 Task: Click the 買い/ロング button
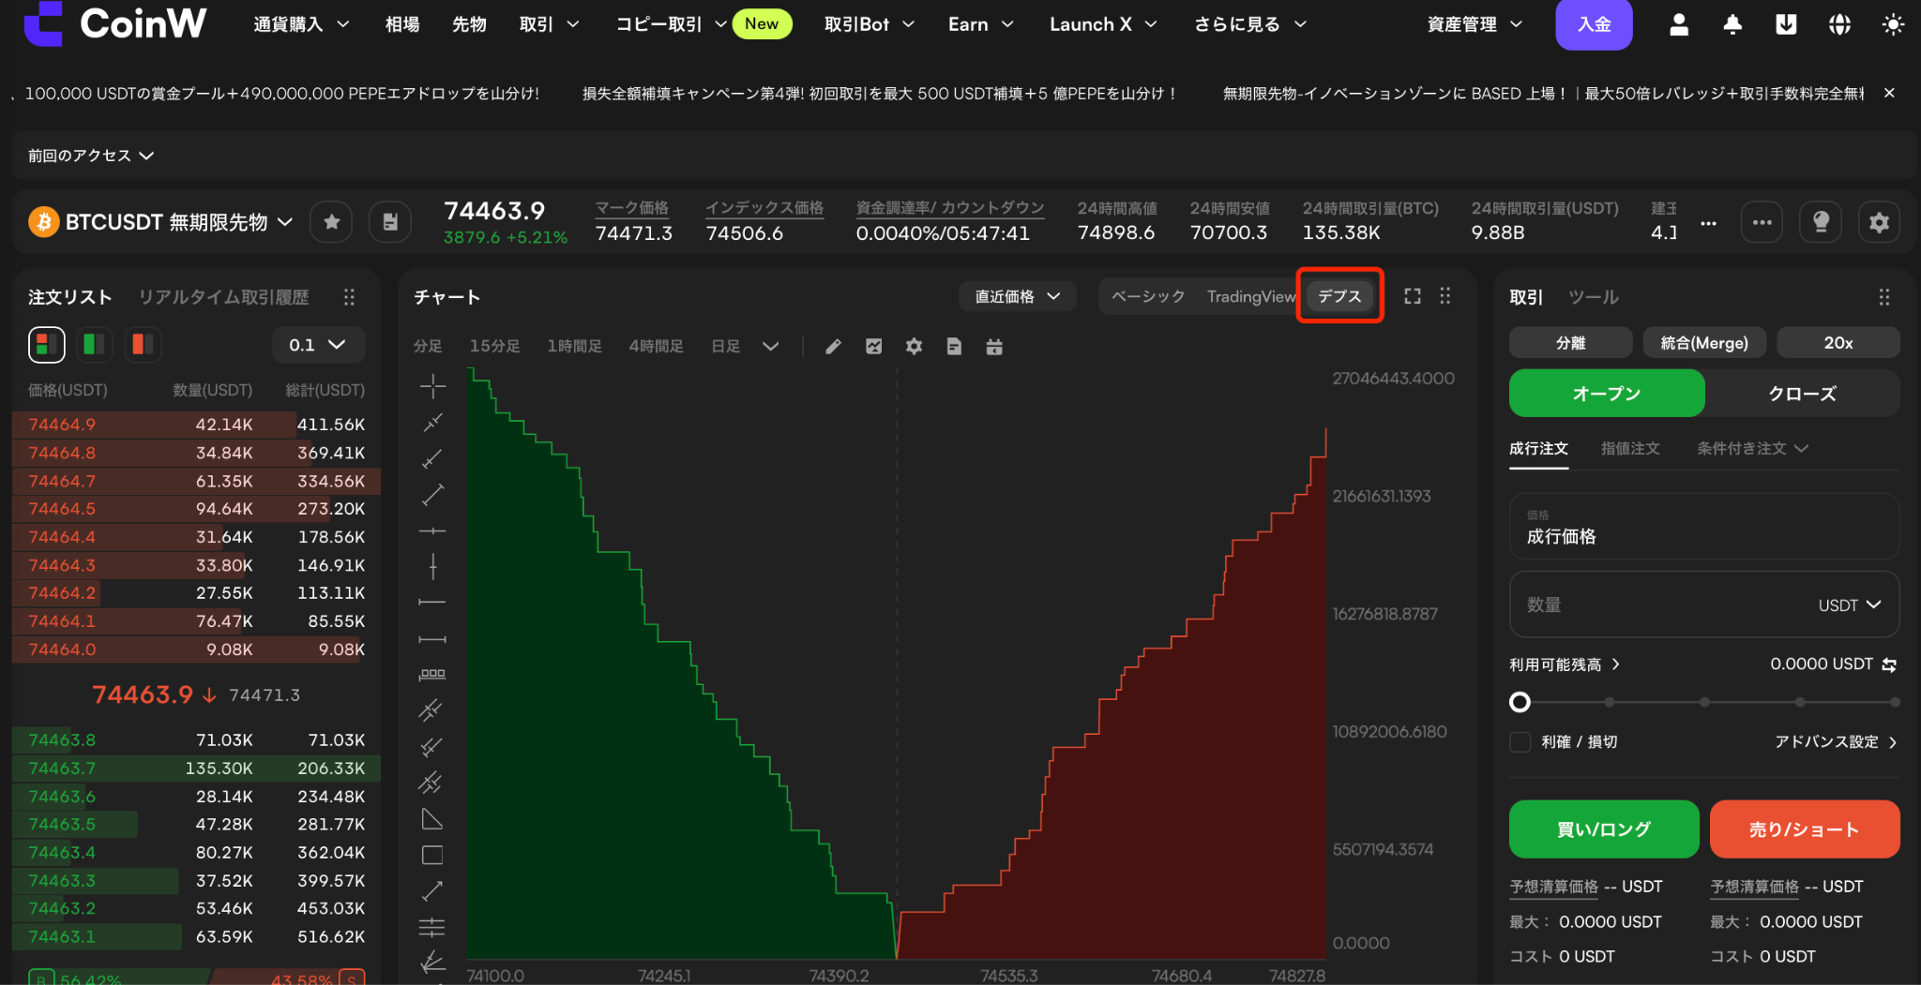pyautogui.click(x=1604, y=828)
